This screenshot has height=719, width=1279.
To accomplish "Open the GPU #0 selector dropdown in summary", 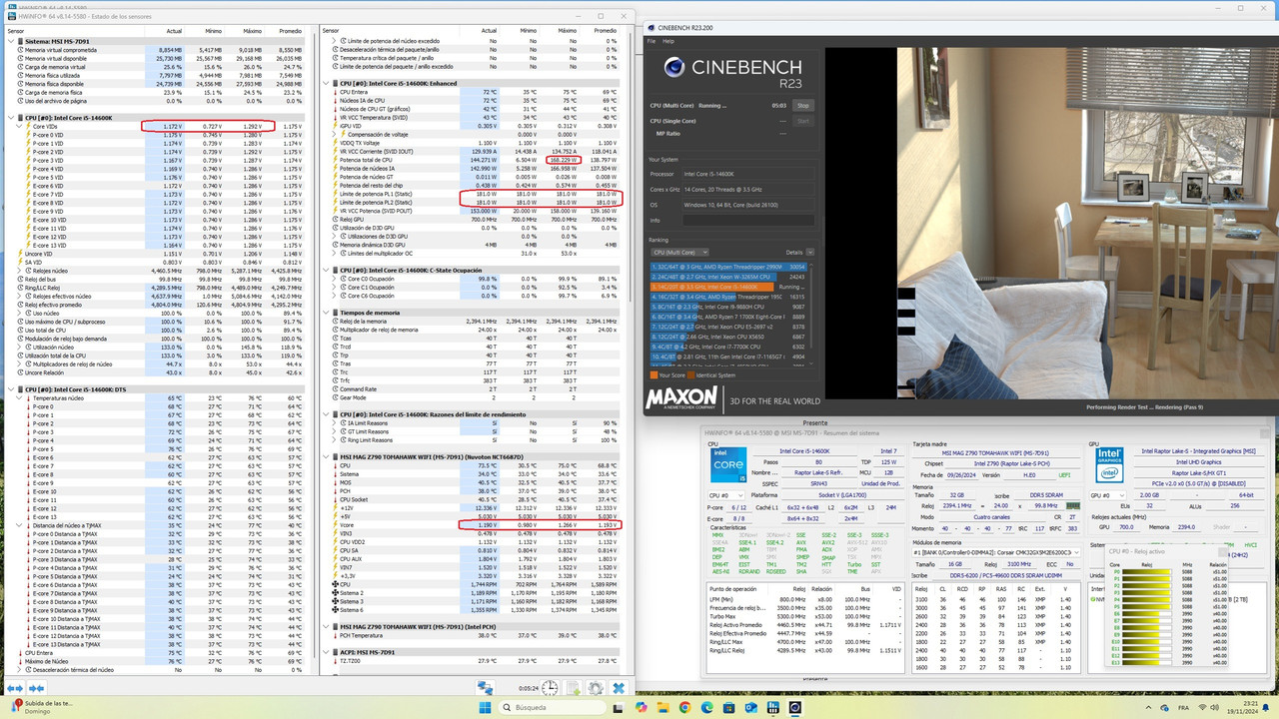I will point(1107,495).
